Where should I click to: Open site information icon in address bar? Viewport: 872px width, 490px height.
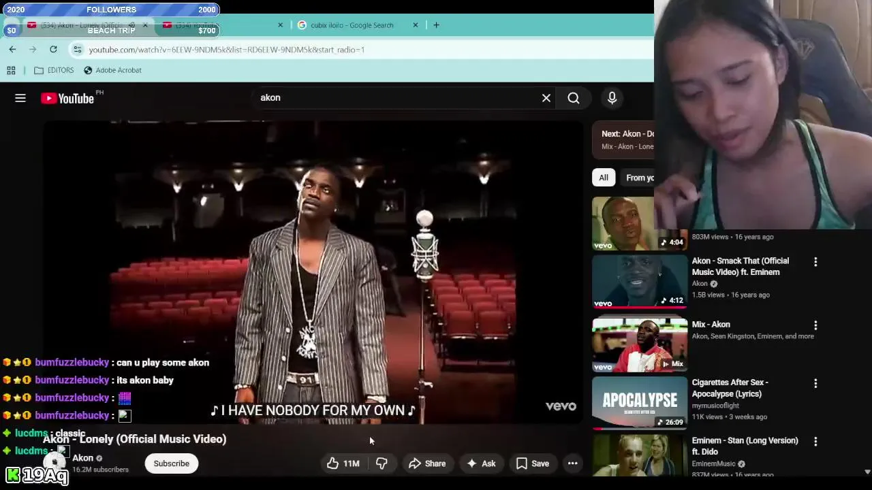[x=78, y=50]
